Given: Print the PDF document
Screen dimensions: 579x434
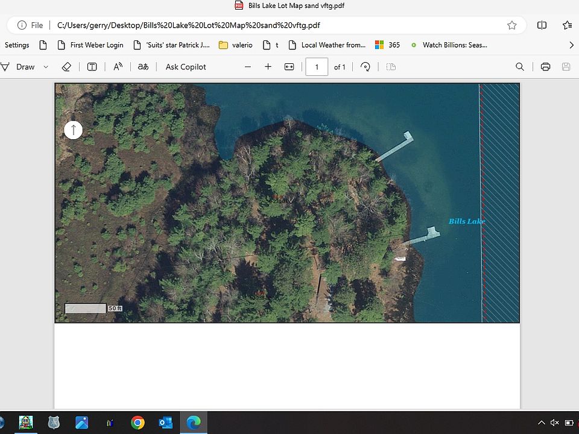Looking at the screenshot, I should 546,67.
